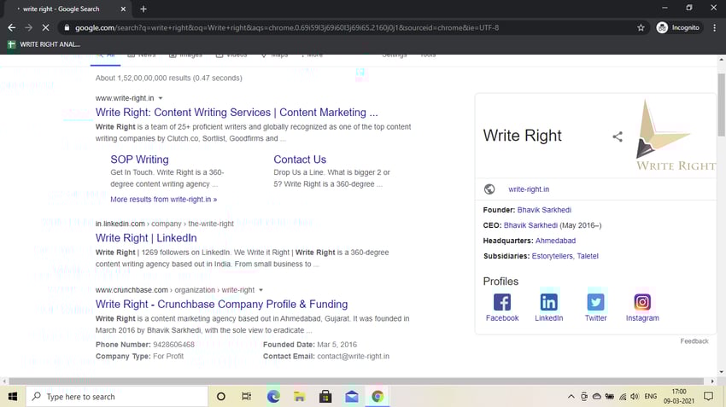This screenshot has width=726, height=407.
Task: Open File Explorer from the taskbar
Action: click(299, 397)
